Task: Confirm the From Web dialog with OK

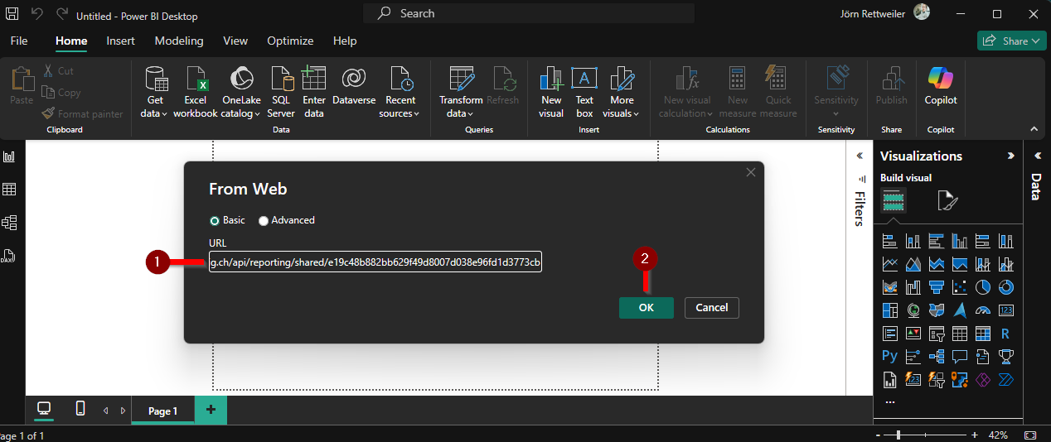Action: click(x=647, y=307)
